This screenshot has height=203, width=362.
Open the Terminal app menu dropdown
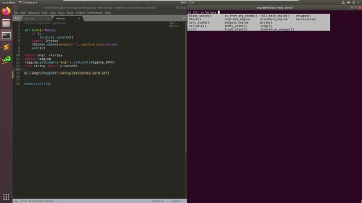28,2
